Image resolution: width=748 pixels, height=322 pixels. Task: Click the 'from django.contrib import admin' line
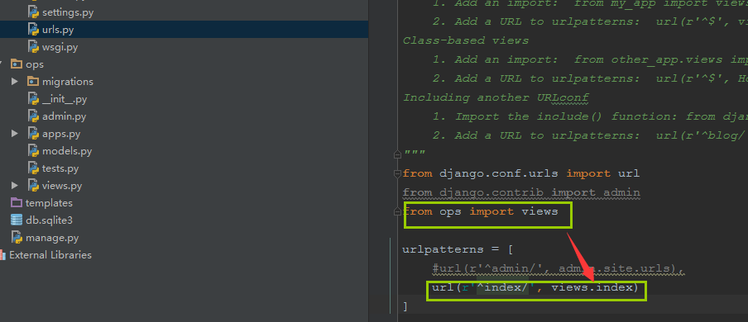pyautogui.click(x=521, y=192)
